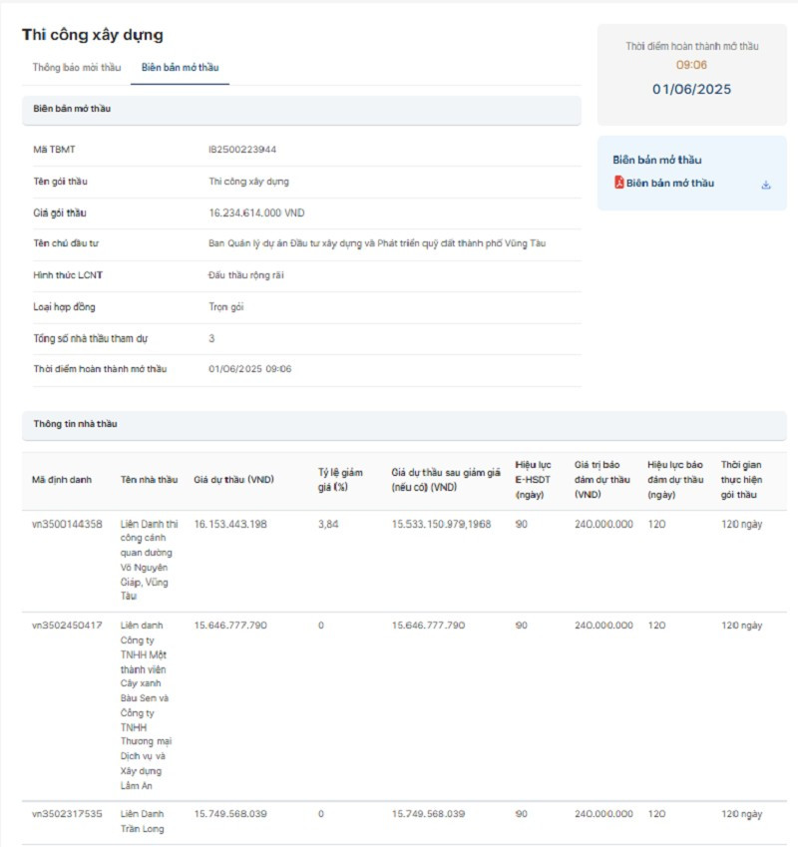Click bidder ID vn3502317535
798x847 pixels.
click(67, 814)
